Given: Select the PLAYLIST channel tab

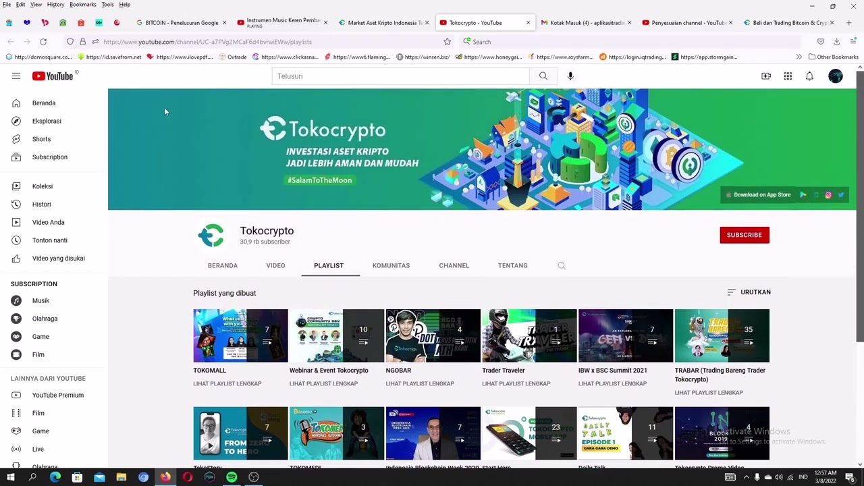Looking at the screenshot, I should [329, 266].
